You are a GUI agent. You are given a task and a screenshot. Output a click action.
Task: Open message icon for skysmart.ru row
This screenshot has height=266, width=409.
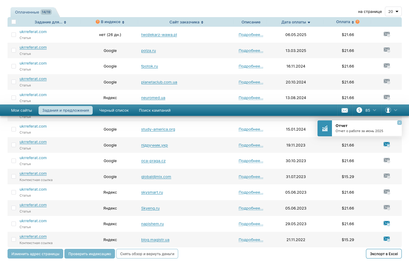[387, 192]
